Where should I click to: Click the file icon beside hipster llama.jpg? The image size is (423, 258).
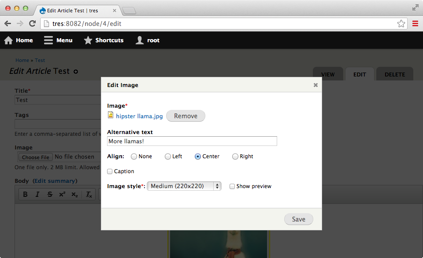(111, 116)
